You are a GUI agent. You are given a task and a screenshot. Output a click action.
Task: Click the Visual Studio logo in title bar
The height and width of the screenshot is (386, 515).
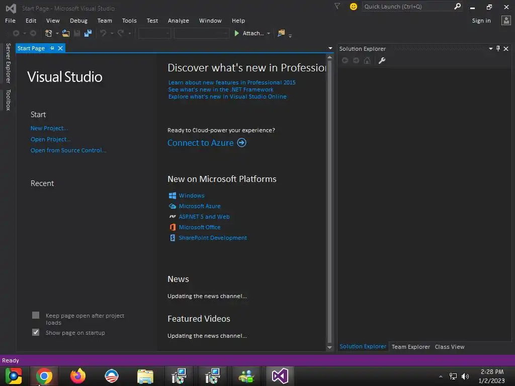(11, 8)
